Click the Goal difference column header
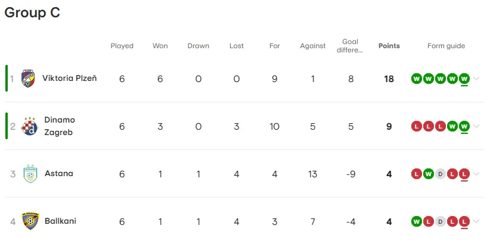Viewport: 490px width, 241px height. tap(351, 46)
